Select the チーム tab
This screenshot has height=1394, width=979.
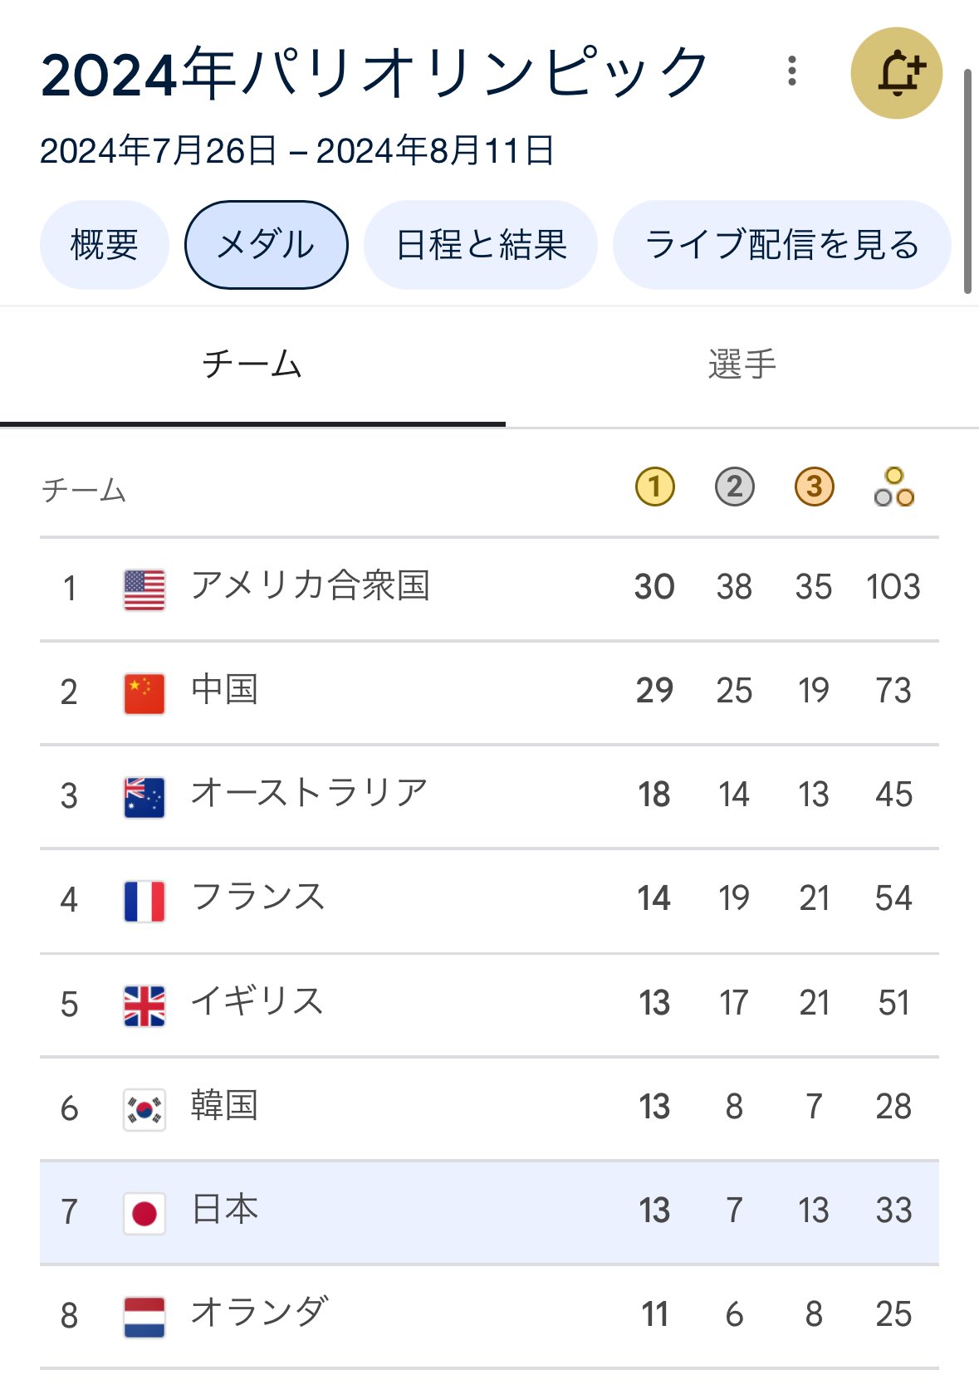tap(252, 365)
